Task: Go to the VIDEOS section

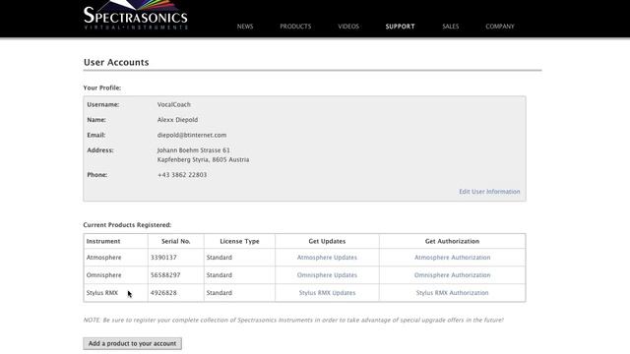Action: [x=348, y=27]
